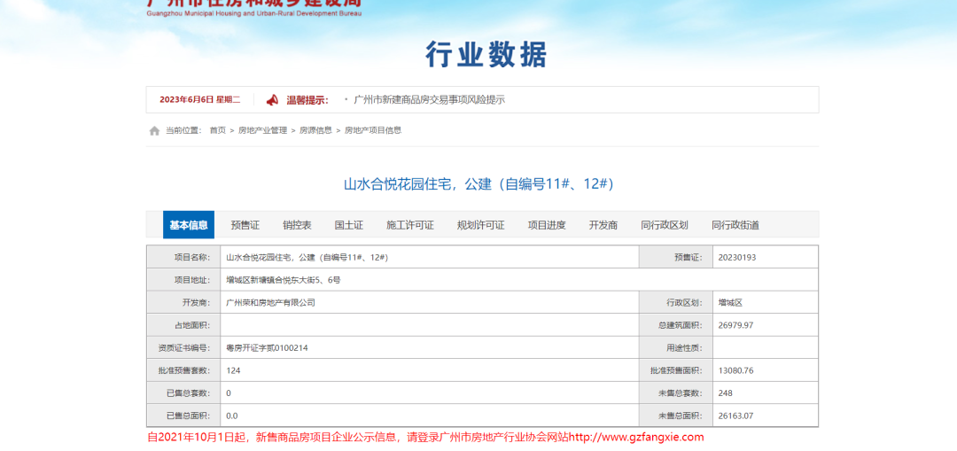Open the 房源信息 breadcrumb link

click(315, 130)
